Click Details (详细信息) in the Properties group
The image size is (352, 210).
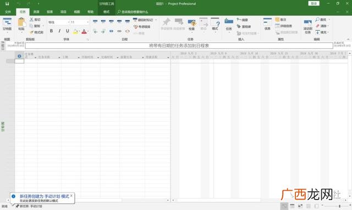pyautogui.click(x=284, y=26)
